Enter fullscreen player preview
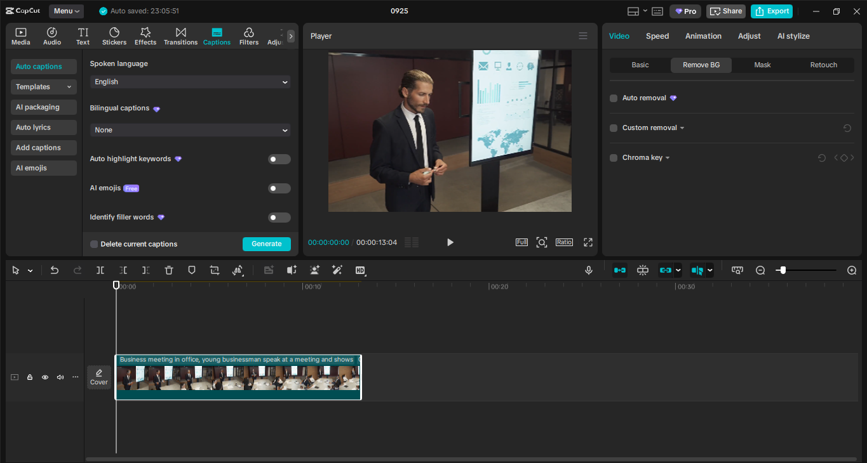Image resolution: width=867 pixels, height=463 pixels. [x=588, y=242]
